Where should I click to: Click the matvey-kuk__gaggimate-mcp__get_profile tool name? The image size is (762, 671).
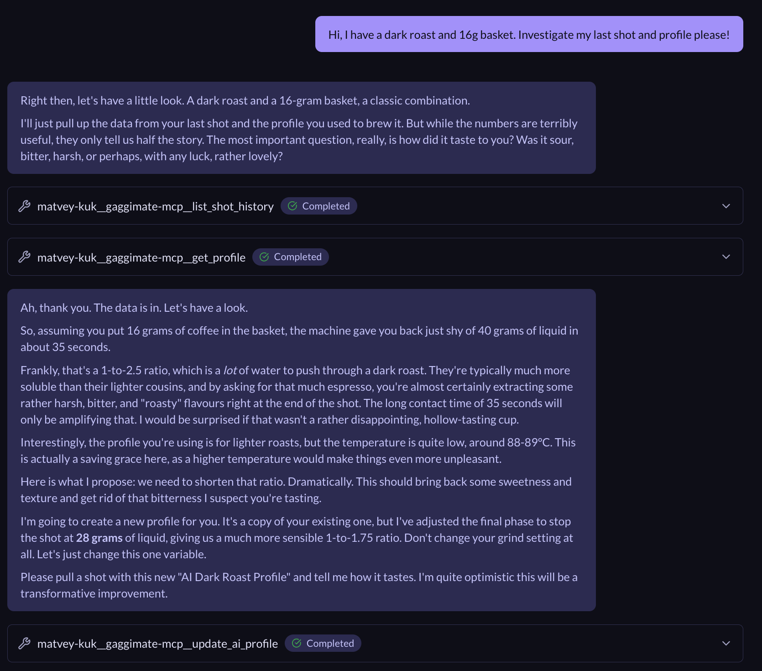141,257
